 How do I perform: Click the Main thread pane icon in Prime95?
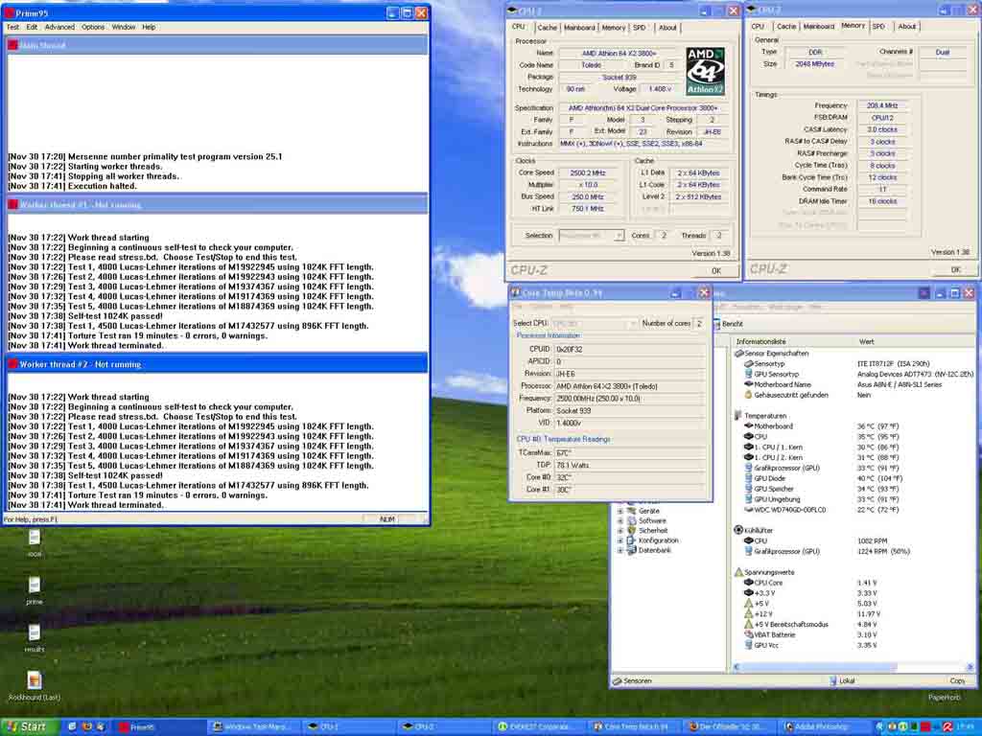point(12,45)
